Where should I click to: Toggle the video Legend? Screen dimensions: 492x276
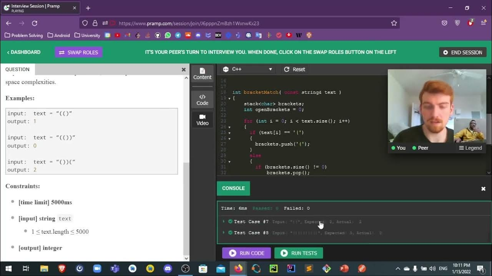470,148
